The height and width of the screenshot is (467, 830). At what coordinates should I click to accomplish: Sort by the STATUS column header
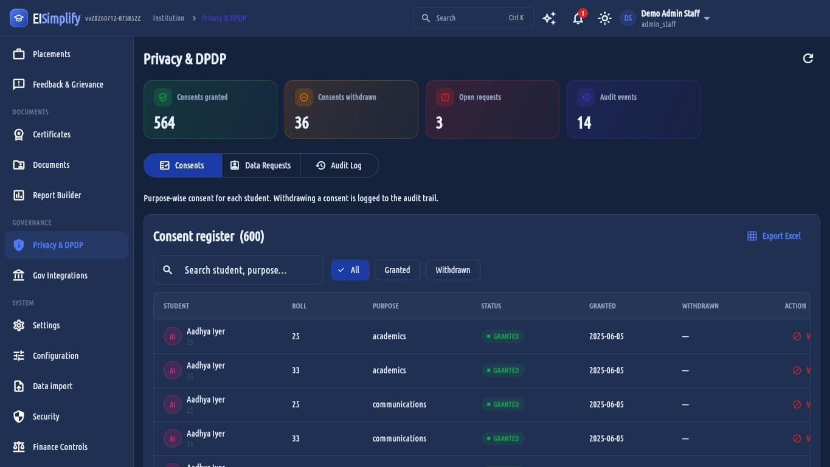click(491, 306)
